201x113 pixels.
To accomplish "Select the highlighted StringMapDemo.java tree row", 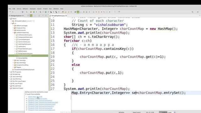I will (x=28, y=56).
